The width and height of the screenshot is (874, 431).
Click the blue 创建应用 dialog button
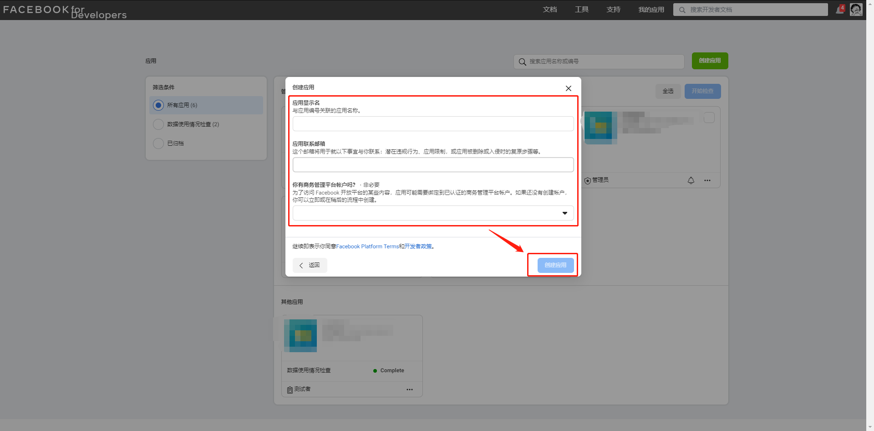click(x=555, y=265)
